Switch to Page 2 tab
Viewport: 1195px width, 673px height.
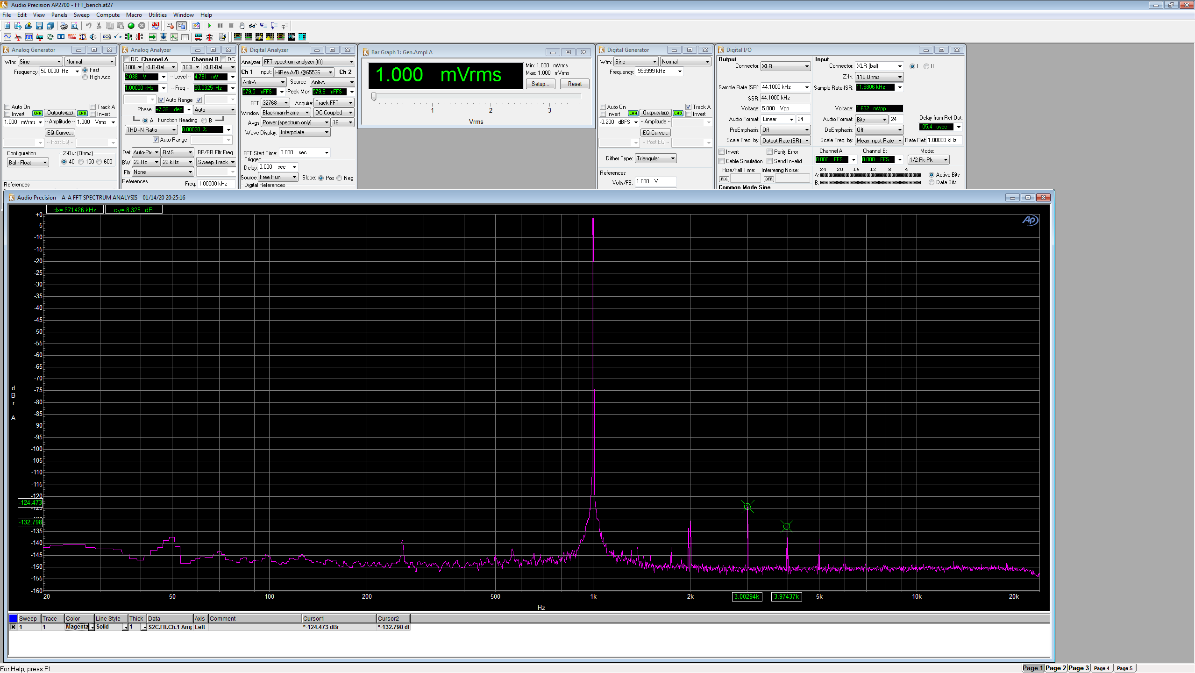click(1056, 668)
